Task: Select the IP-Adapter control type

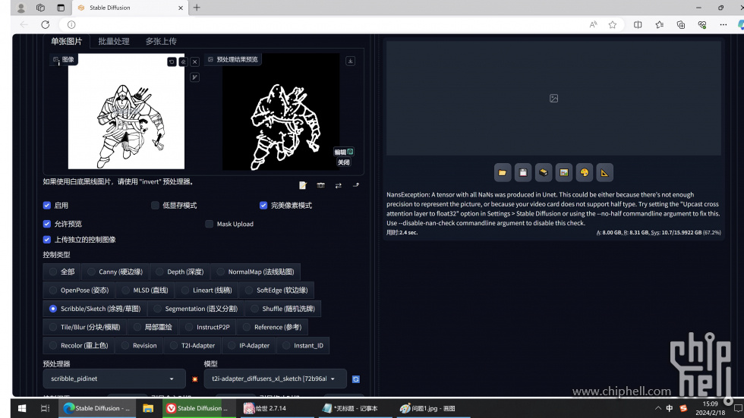Action: (249, 345)
